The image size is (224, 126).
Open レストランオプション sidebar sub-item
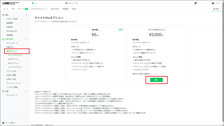click(x=15, y=67)
